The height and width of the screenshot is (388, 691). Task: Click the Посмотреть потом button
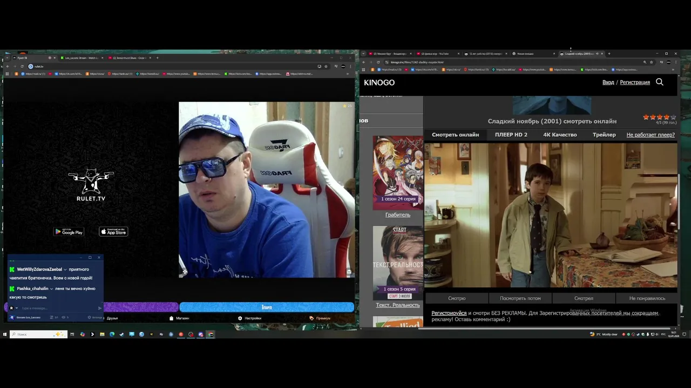[x=520, y=298]
